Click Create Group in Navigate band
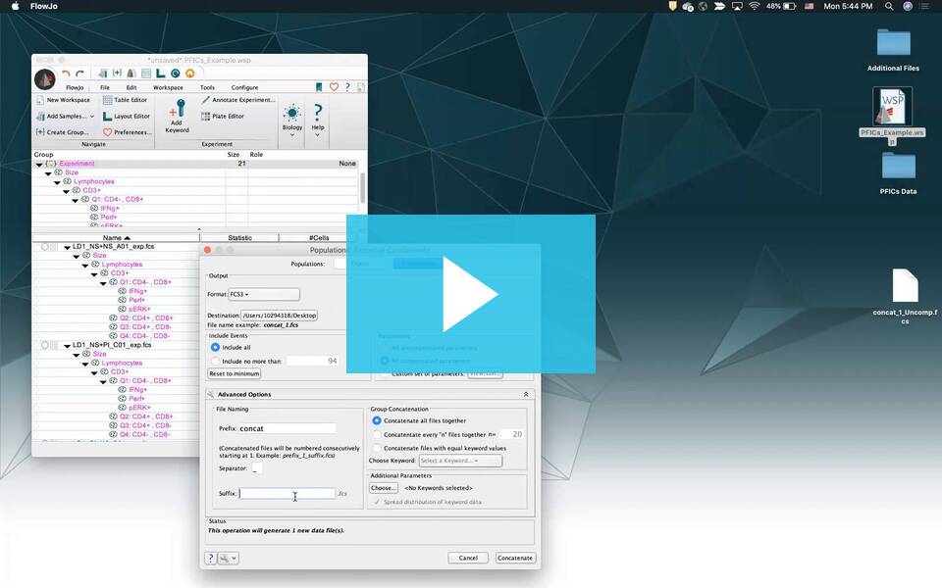Image resolution: width=942 pixels, height=588 pixels. [x=62, y=132]
